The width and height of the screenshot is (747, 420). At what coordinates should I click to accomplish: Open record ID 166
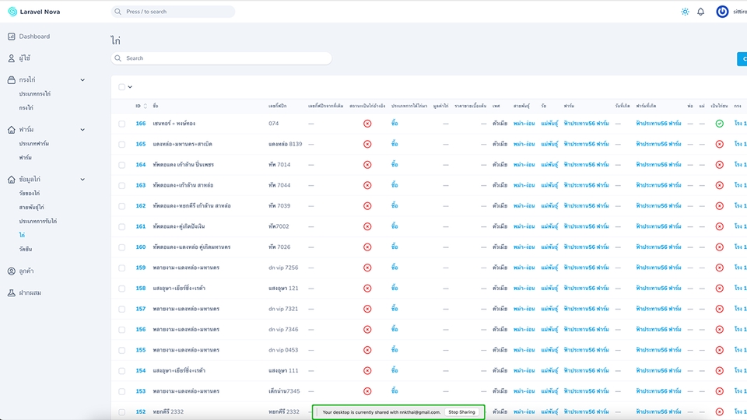141,124
